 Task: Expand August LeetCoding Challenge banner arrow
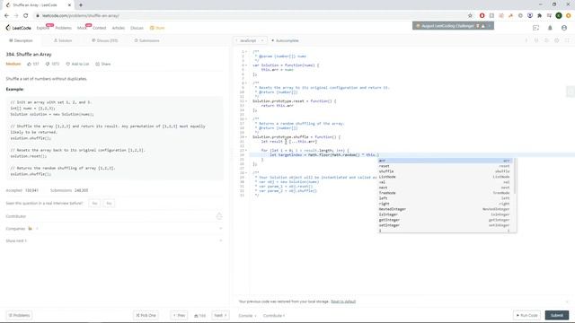pos(489,26)
